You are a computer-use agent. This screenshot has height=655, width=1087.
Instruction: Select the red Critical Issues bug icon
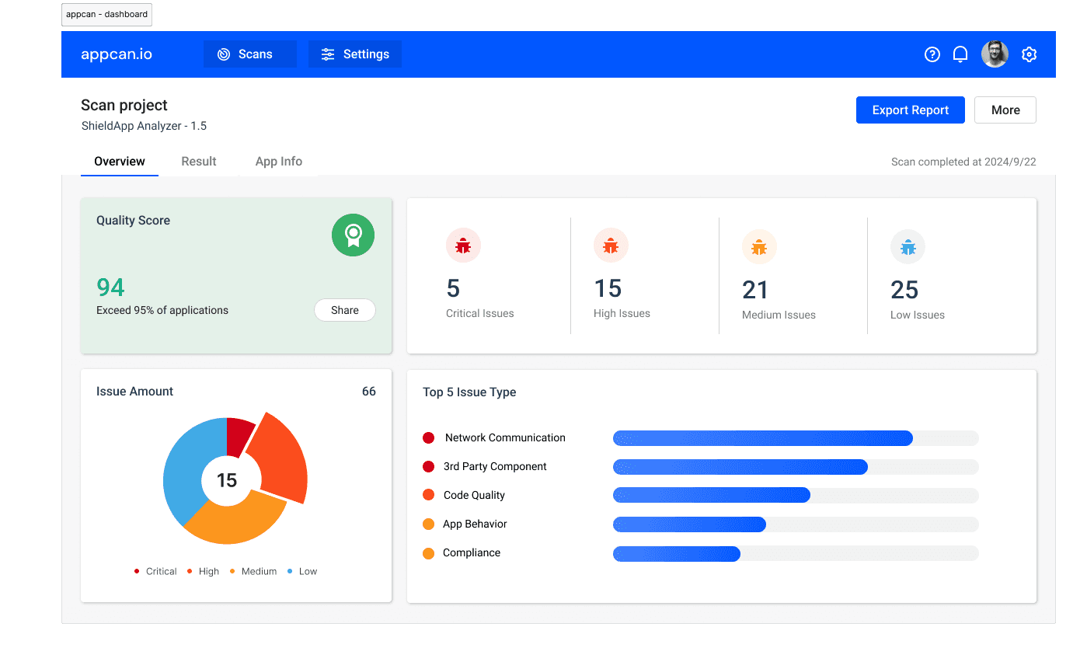click(463, 246)
